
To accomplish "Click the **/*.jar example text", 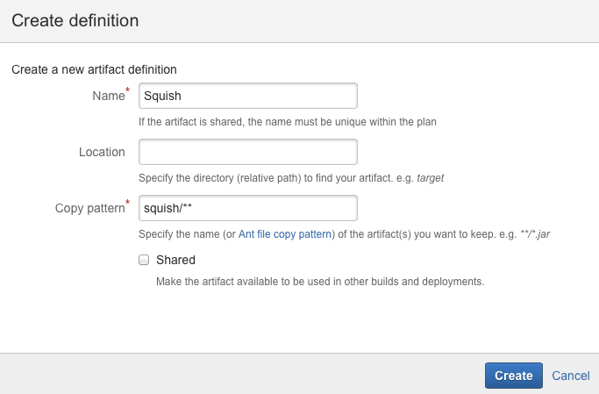I will coord(531,234).
